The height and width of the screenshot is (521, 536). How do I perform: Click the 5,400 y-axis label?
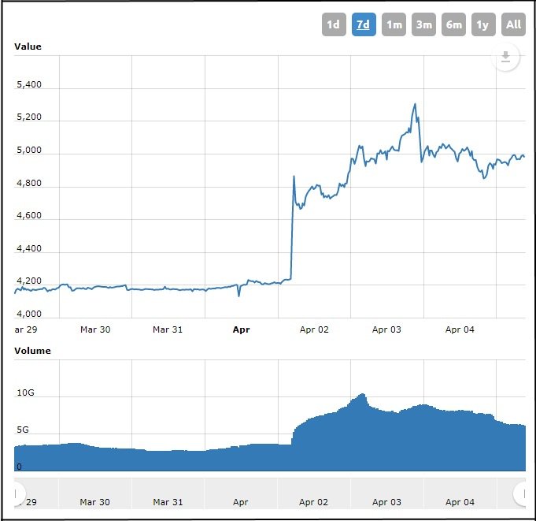(x=28, y=85)
